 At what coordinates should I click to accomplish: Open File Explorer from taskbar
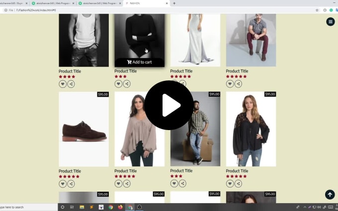click(x=82, y=207)
